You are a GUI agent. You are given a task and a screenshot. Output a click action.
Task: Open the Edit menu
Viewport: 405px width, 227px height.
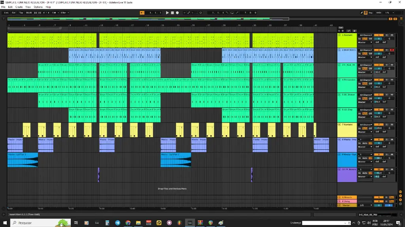pos(10,7)
